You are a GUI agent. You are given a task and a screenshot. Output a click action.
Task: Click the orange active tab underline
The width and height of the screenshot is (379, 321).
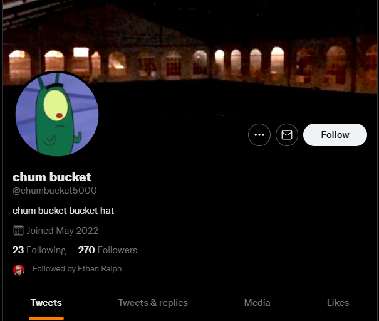click(x=46, y=318)
